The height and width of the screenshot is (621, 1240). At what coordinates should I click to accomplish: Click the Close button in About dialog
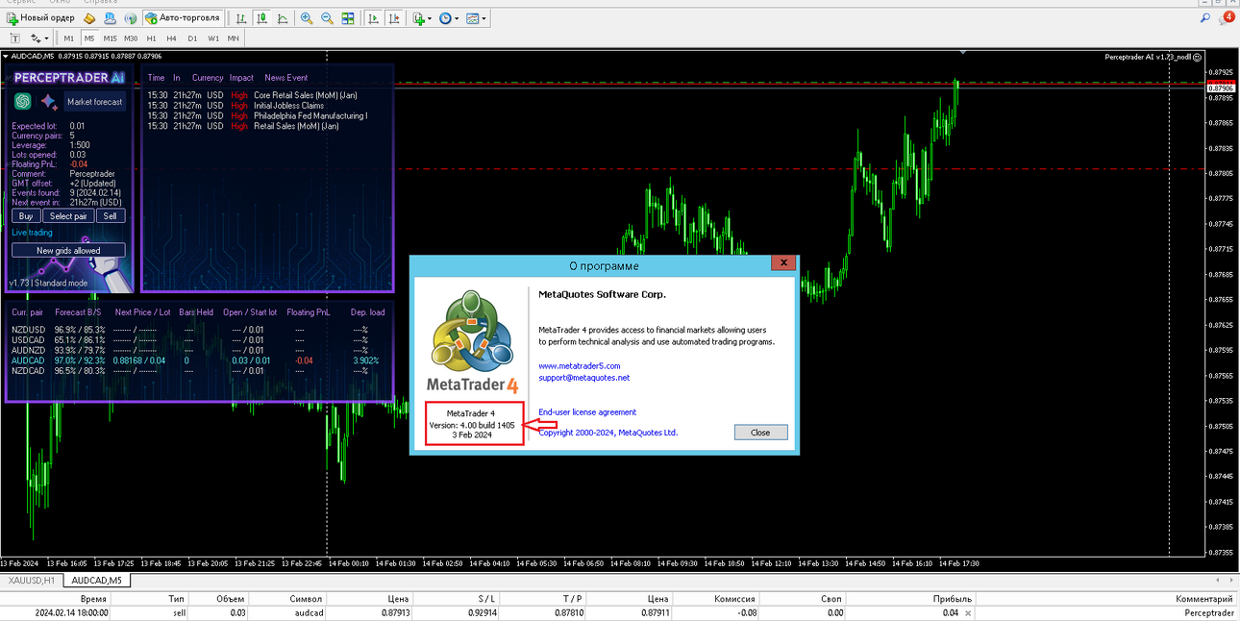(760, 433)
